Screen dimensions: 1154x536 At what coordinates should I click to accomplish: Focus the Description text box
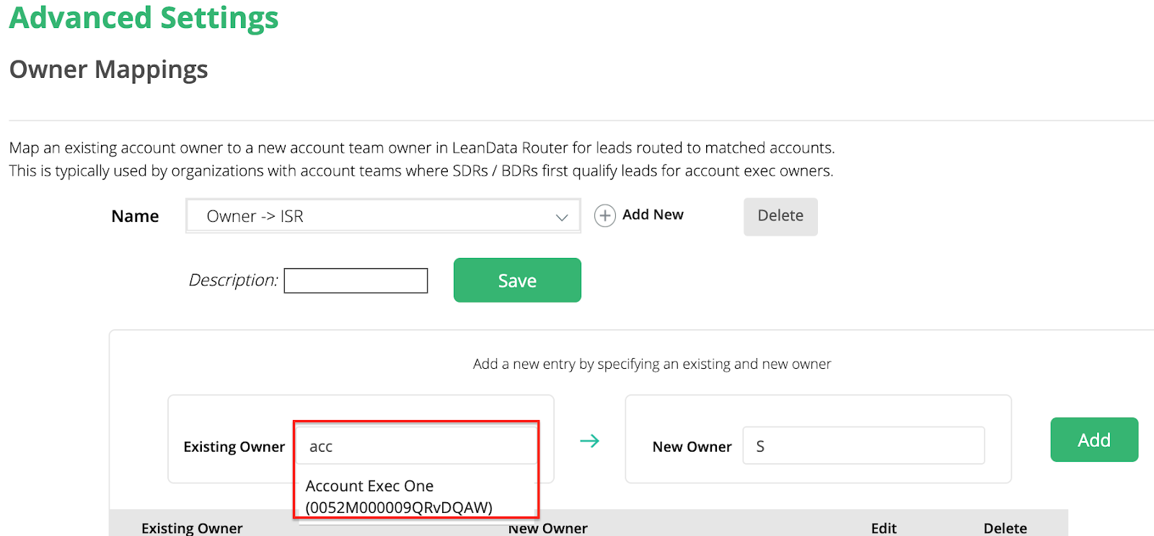click(x=356, y=280)
